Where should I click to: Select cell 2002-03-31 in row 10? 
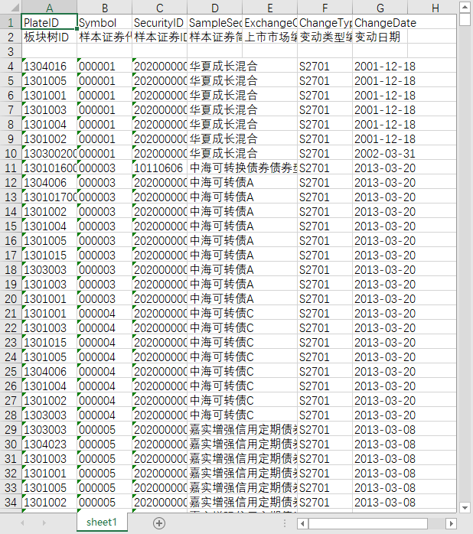coord(380,153)
